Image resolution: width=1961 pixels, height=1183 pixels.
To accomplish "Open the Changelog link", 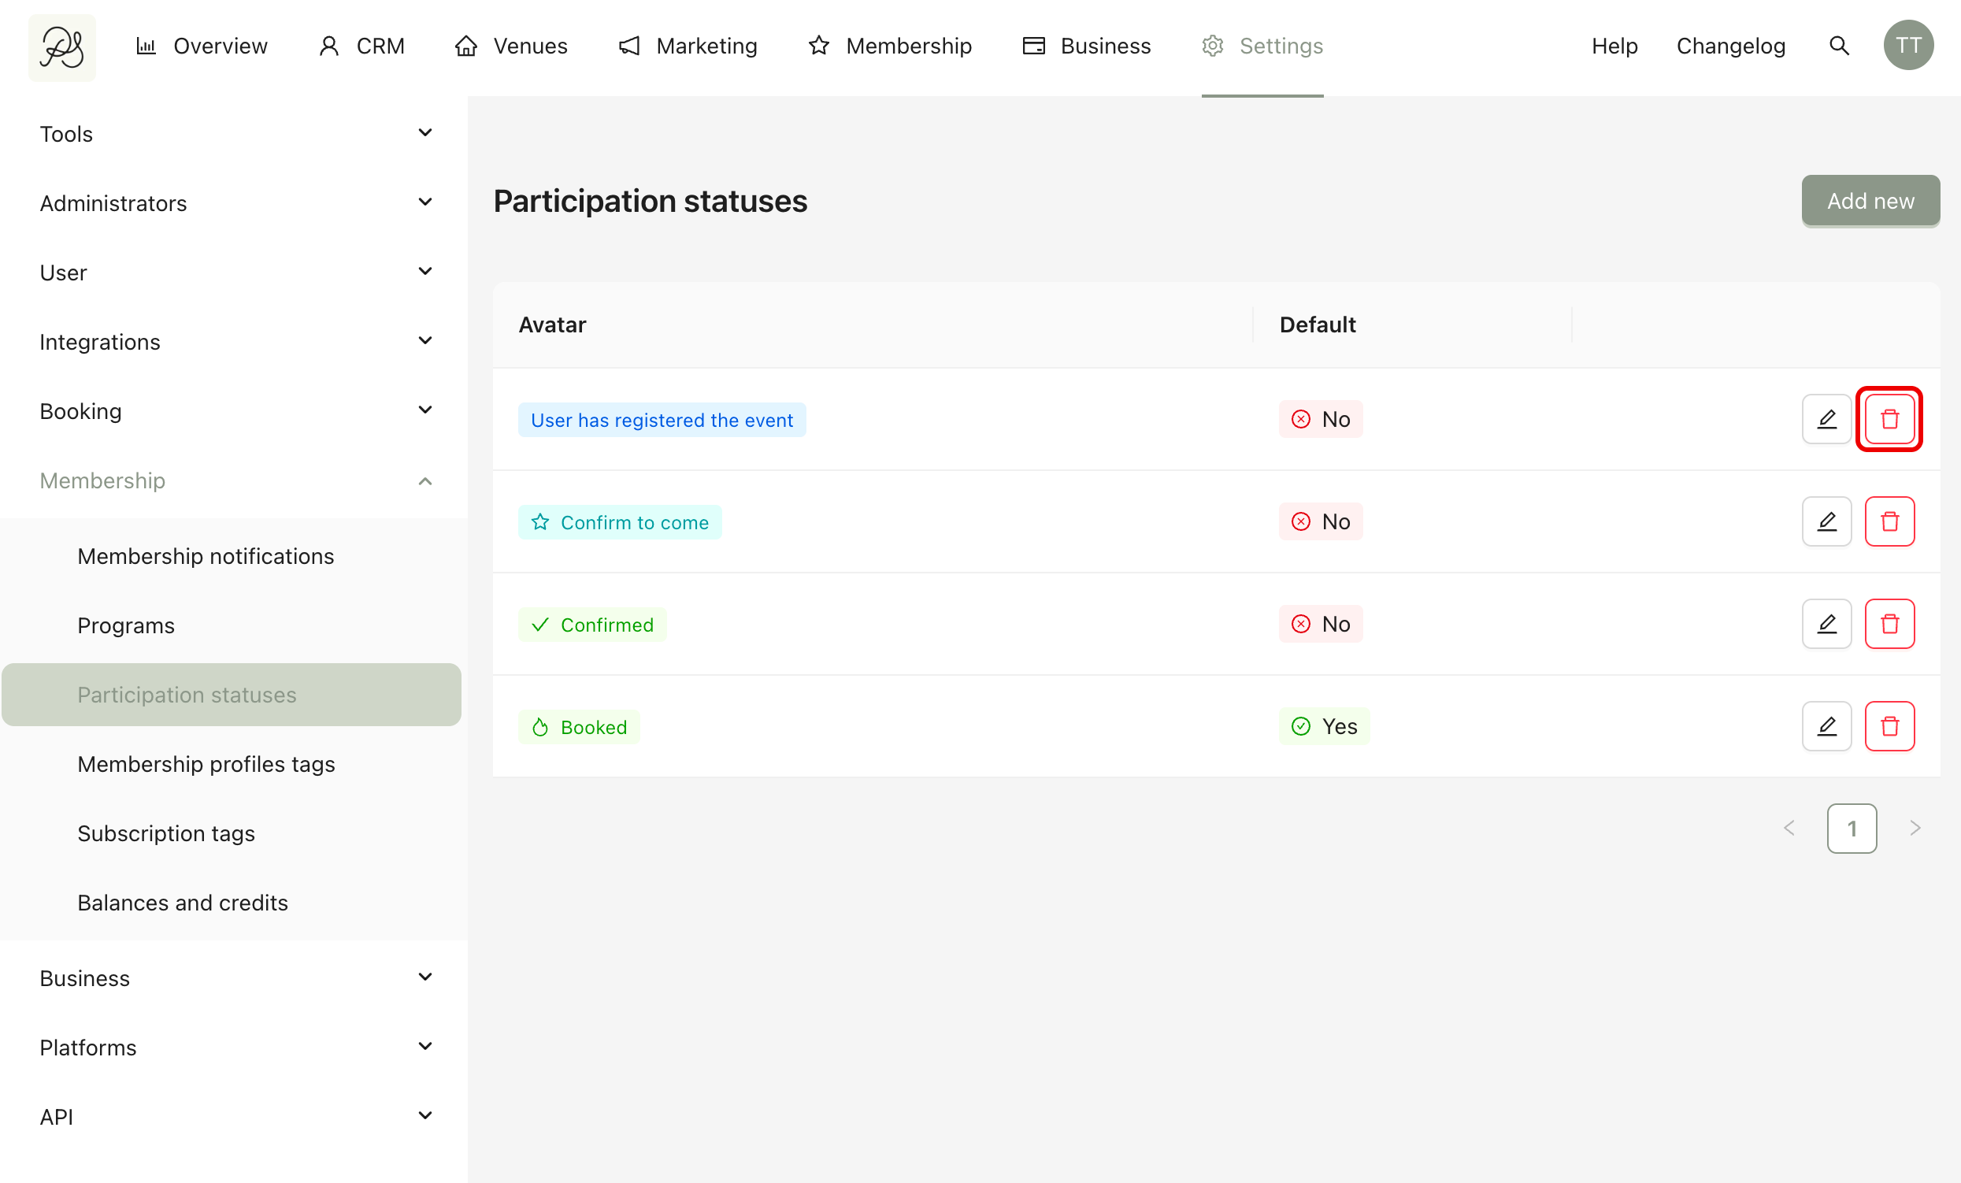I will click(x=1730, y=46).
